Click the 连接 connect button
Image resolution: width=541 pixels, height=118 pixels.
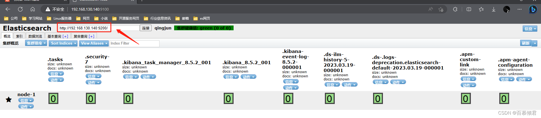coord(146,28)
